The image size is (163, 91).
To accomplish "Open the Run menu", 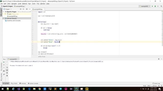I will (x=30, y=4).
